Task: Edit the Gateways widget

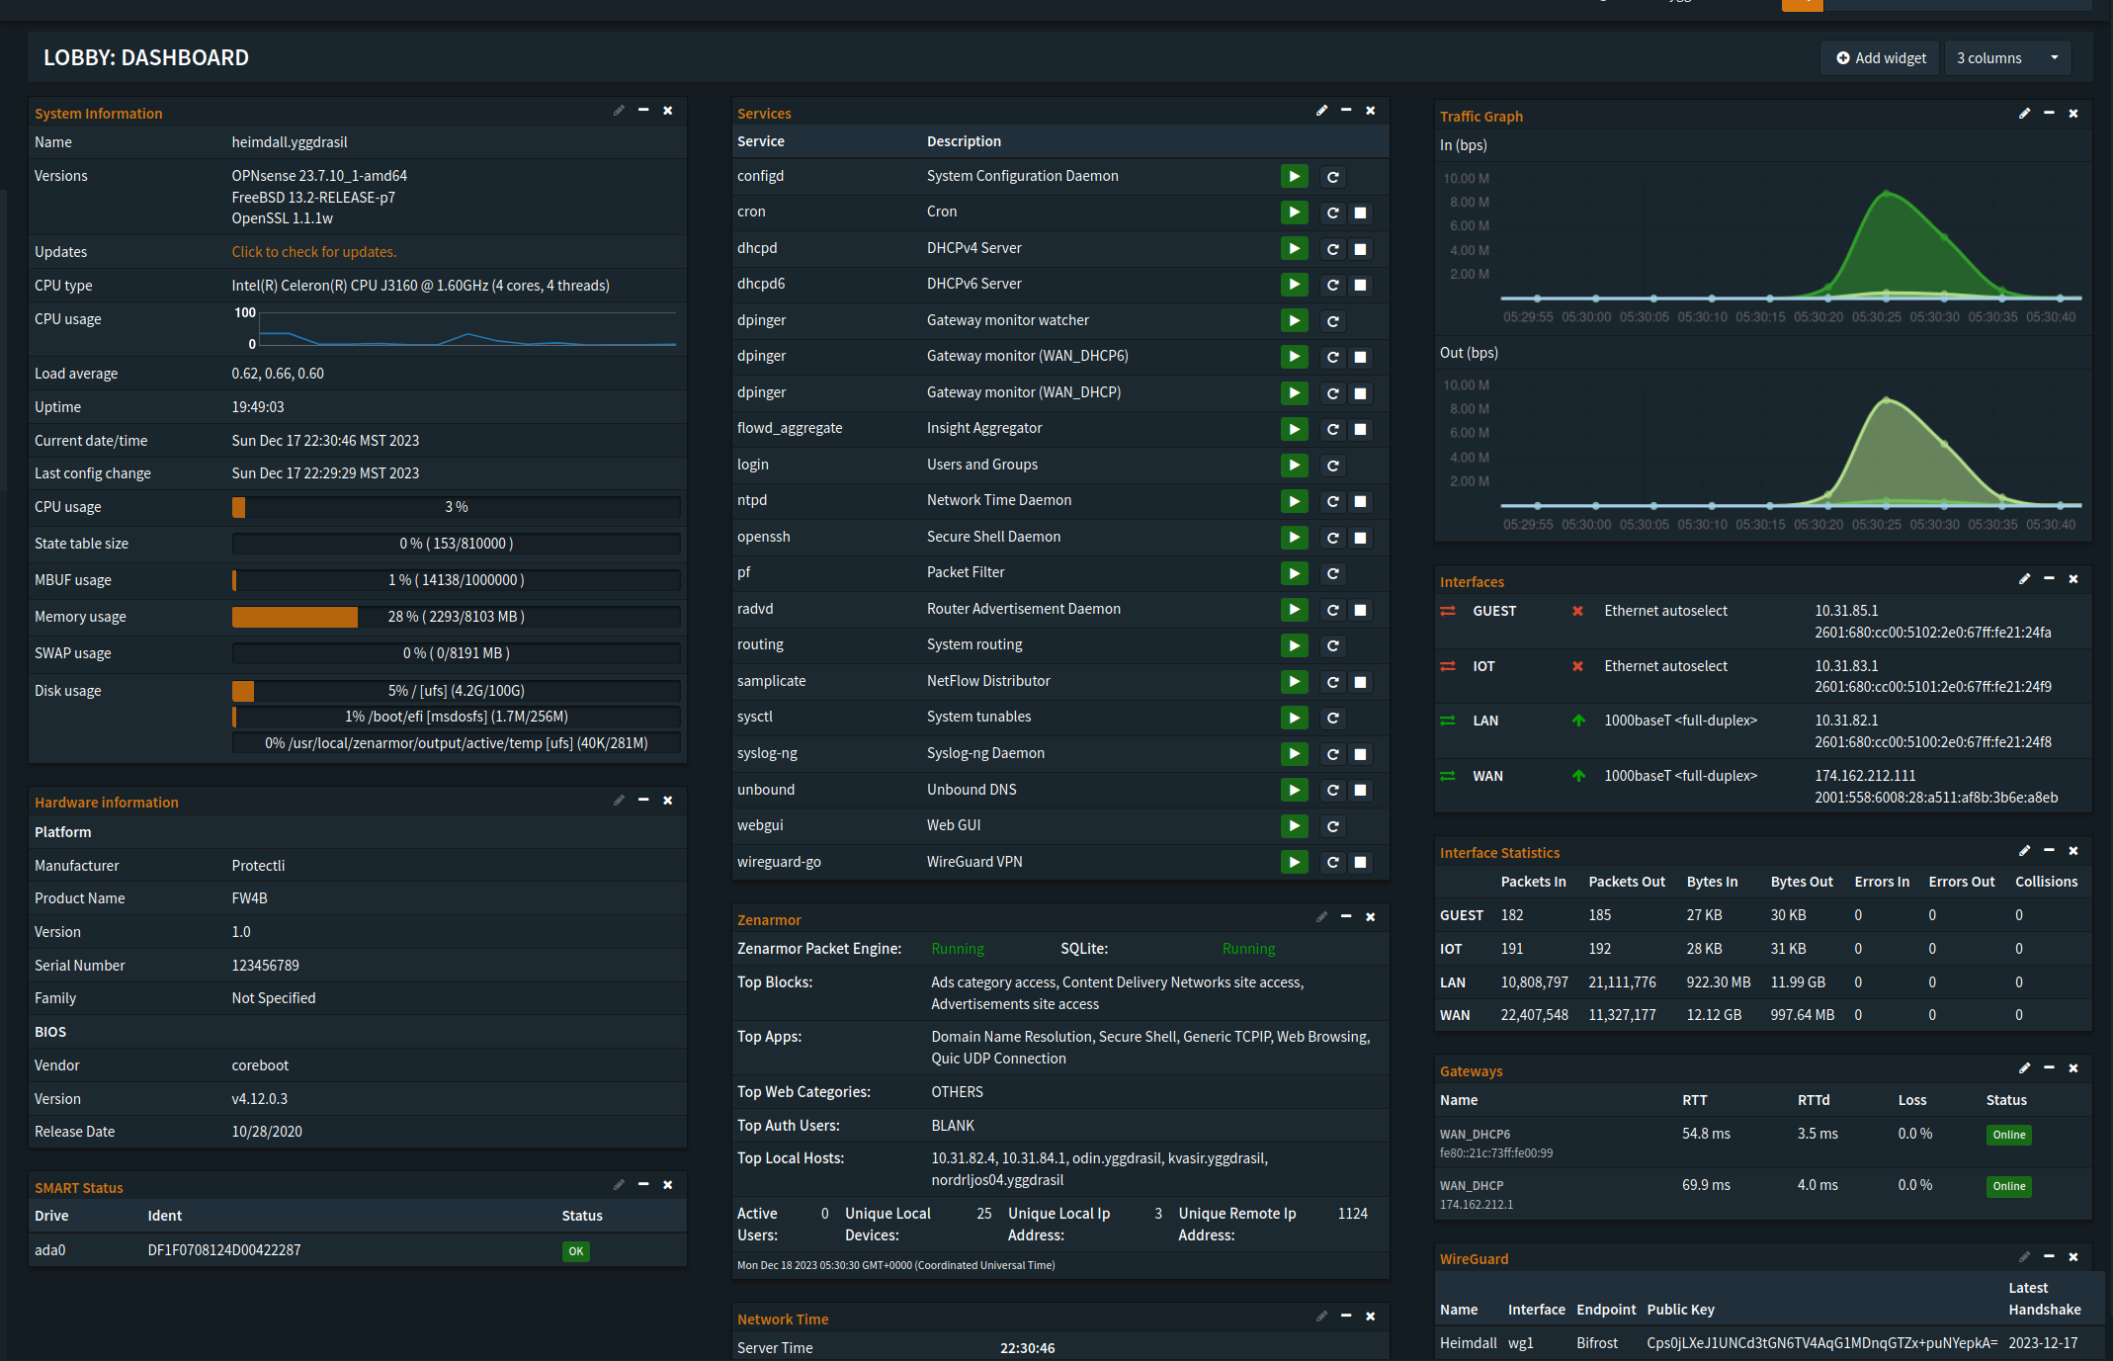Action: (2024, 1068)
